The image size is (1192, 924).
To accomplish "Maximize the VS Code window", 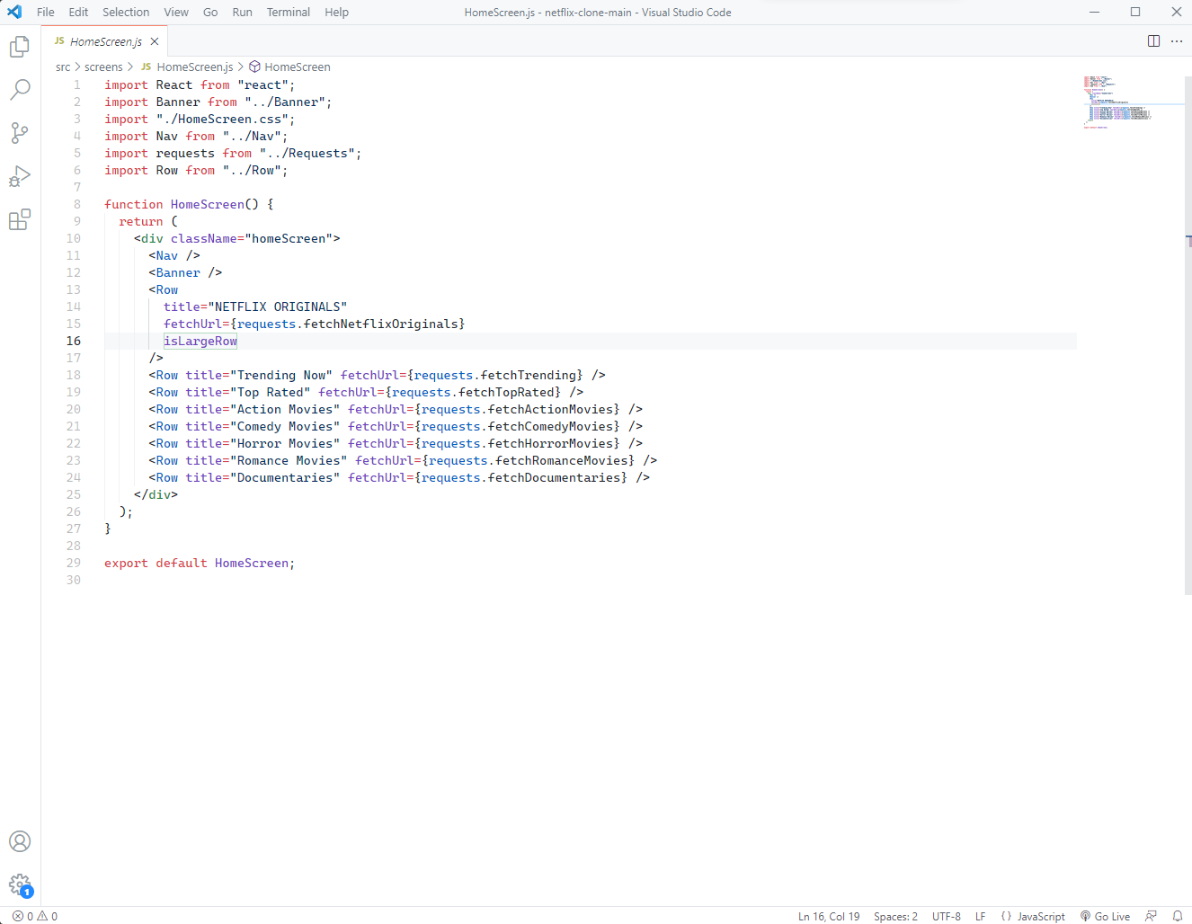I will point(1135,12).
